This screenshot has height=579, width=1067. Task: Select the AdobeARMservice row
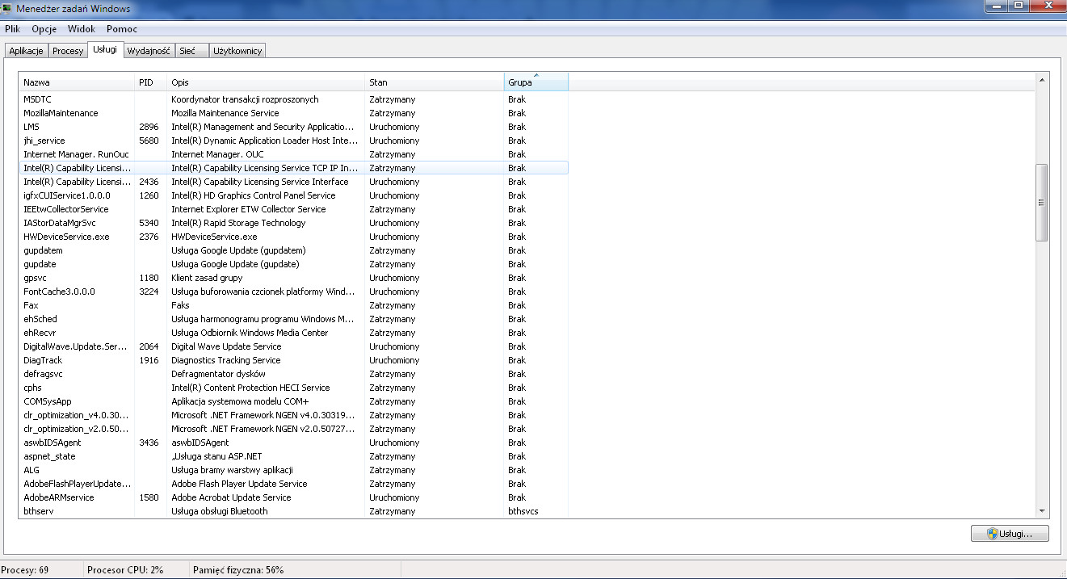294,497
